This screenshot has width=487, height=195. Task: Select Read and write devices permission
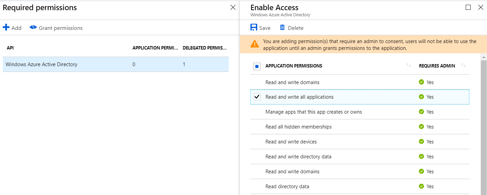[x=291, y=142]
